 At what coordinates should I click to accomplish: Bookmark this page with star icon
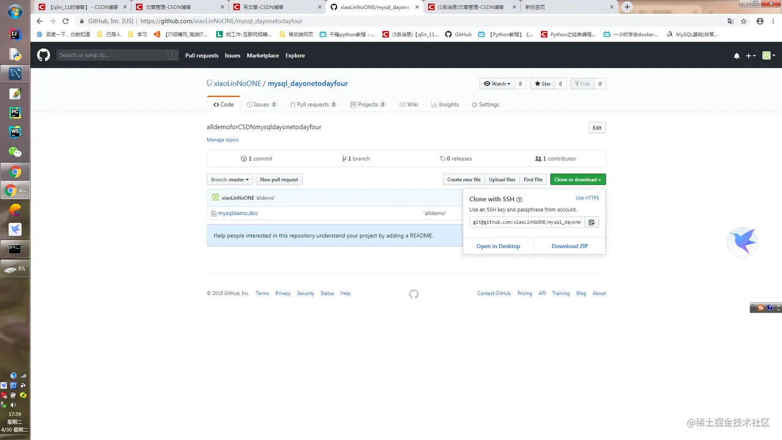744,21
